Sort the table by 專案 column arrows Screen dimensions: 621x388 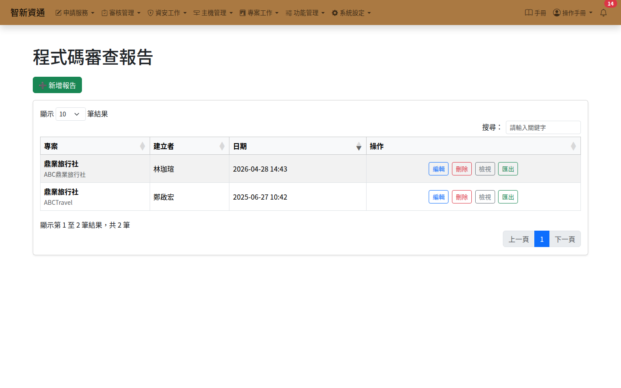click(142, 146)
